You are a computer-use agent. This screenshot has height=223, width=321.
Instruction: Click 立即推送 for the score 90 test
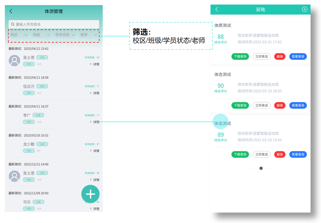pyautogui.click(x=261, y=105)
